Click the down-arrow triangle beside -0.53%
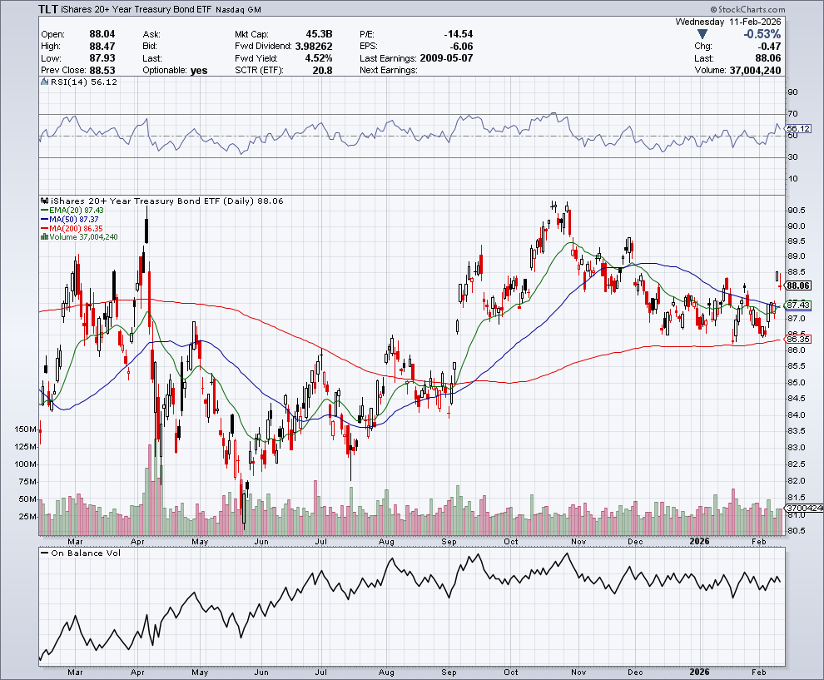 [703, 34]
